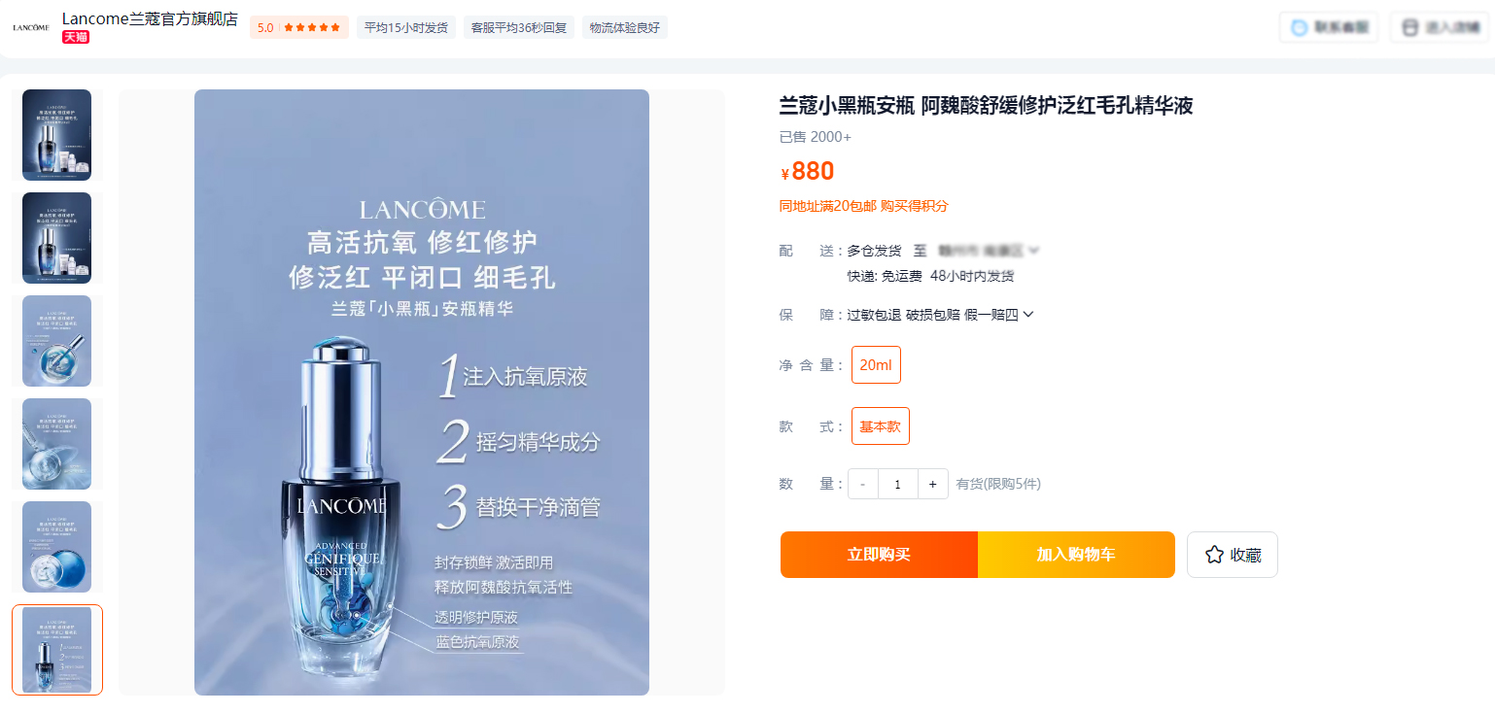Click the quantity input field

pos(898,484)
